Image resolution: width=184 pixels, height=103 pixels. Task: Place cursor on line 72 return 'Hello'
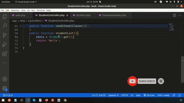(48, 41)
